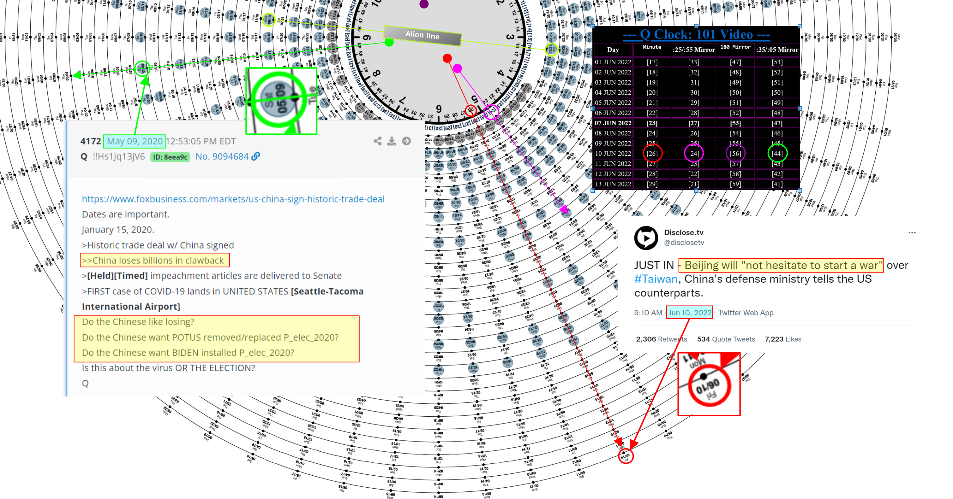Image resolution: width=953 pixels, height=499 pixels.
Task: Click the @disclosetv handle
Action: 684,243
